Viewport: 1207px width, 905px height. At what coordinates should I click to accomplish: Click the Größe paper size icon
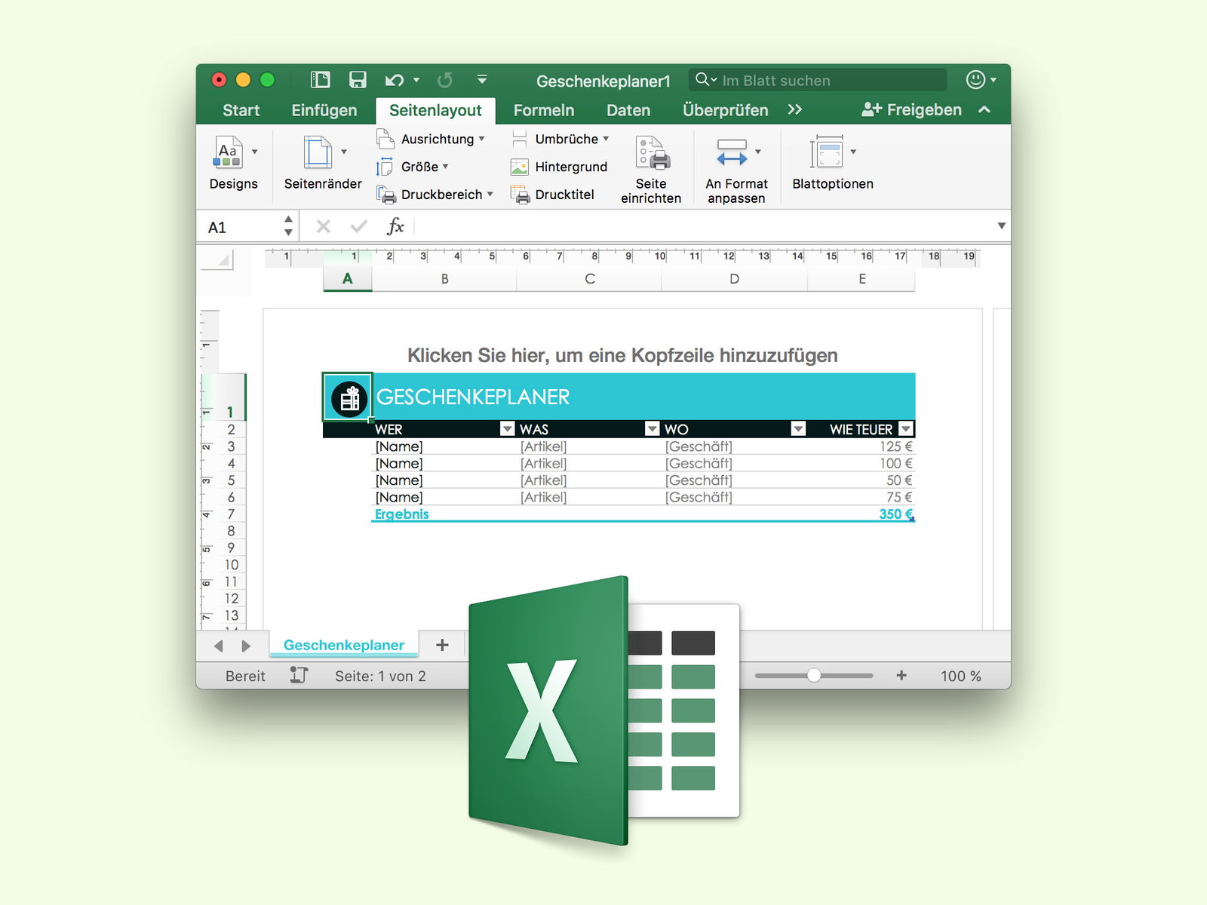tap(385, 167)
